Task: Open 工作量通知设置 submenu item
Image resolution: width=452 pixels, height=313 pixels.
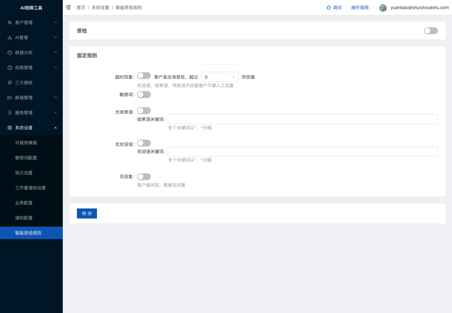Action: (31, 188)
